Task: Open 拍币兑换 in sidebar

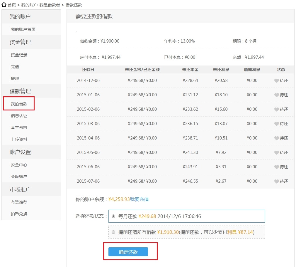Action: pos(19,214)
